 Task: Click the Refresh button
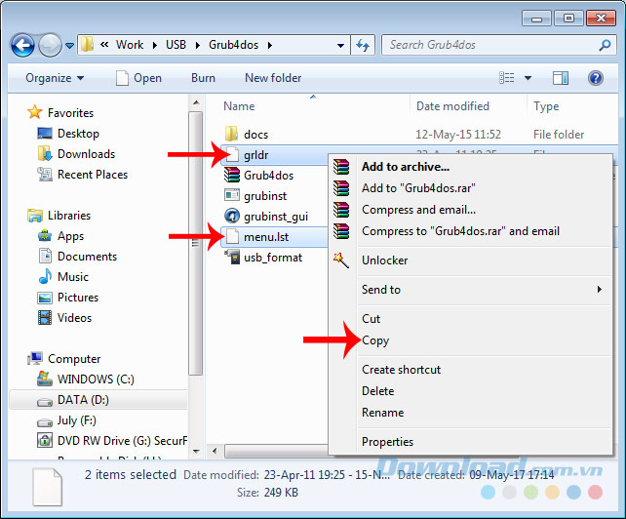pyautogui.click(x=363, y=45)
